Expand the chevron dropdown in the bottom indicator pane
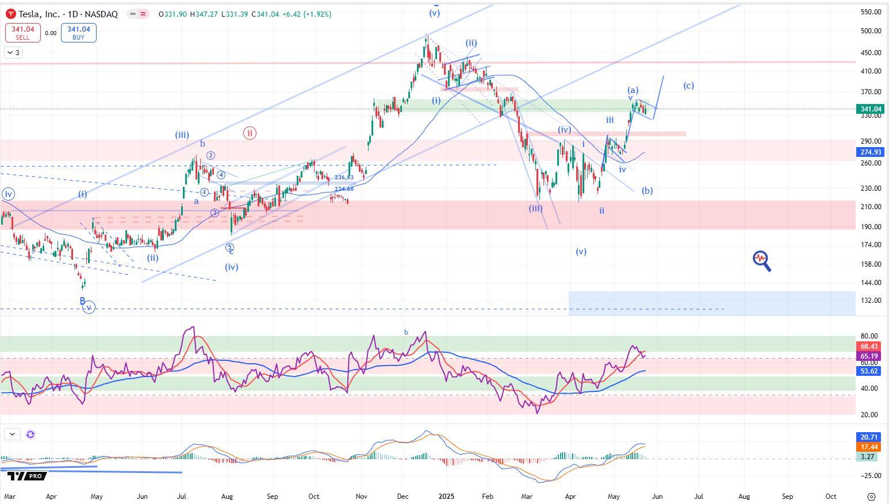 click(x=12, y=434)
